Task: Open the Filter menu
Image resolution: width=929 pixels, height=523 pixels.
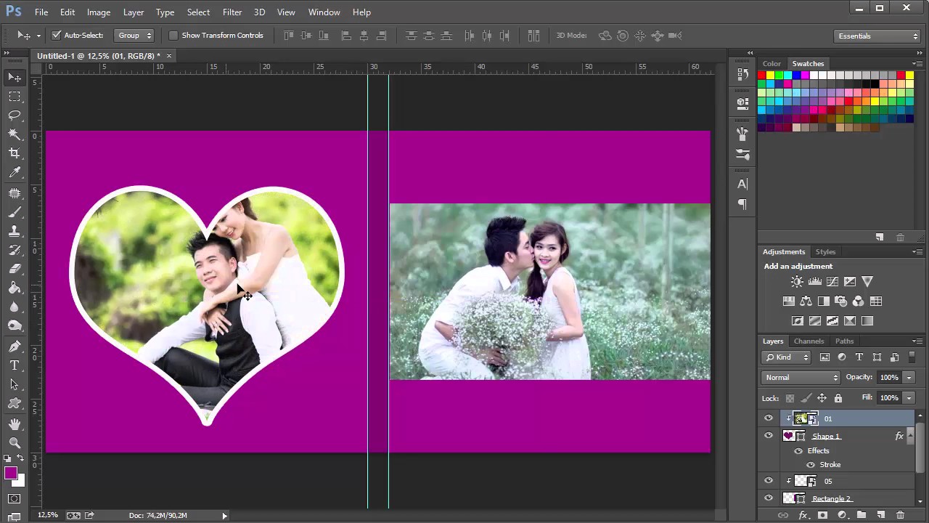Action: [x=232, y=12]
